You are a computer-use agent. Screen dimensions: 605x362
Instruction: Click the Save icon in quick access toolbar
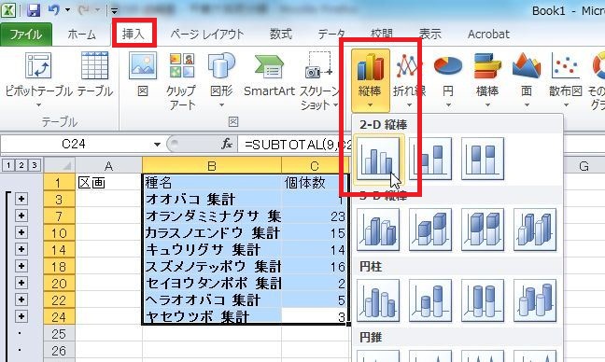[34, 9]
